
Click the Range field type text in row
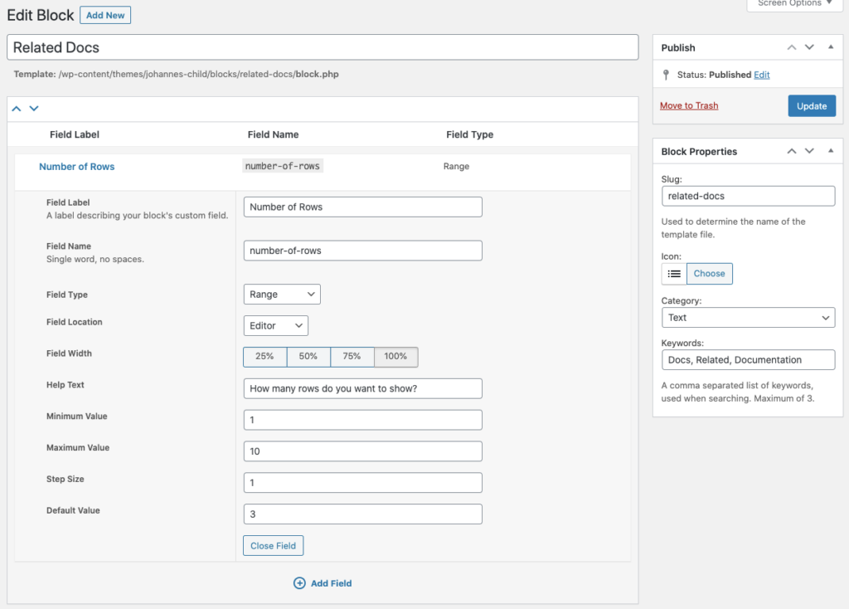coord(457,166)
